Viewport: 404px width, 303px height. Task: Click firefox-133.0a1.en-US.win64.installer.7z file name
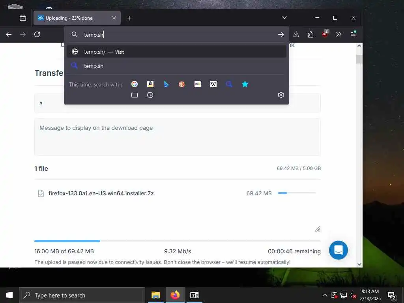point(101,193)
